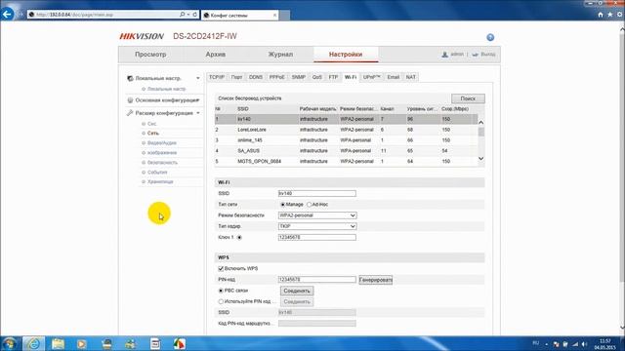Viewport: 625px width, 351px height.
Task: Open the help question mark icon
Action: click(x=490, y=37)
